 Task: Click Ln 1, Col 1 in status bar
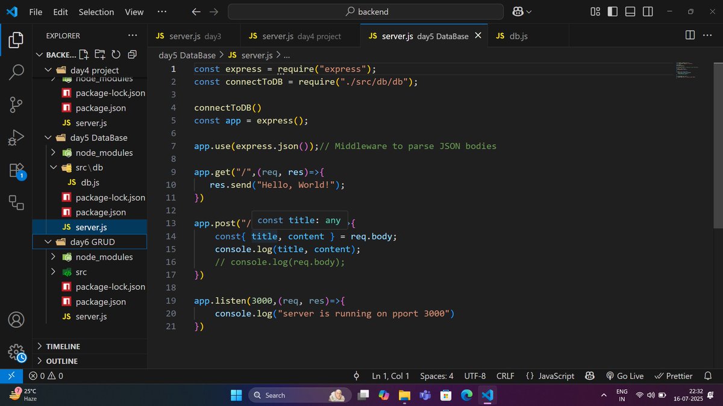[x=390, y=376]
